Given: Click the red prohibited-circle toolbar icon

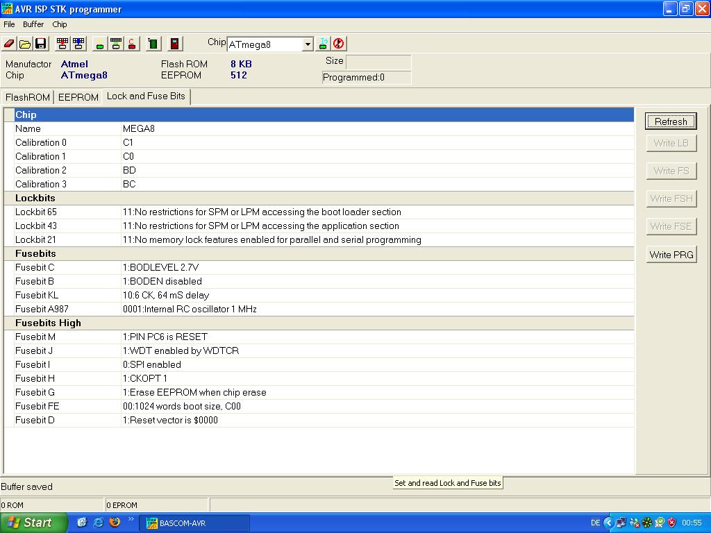Looking at the screenshot, I should click(x=339, y=44).
